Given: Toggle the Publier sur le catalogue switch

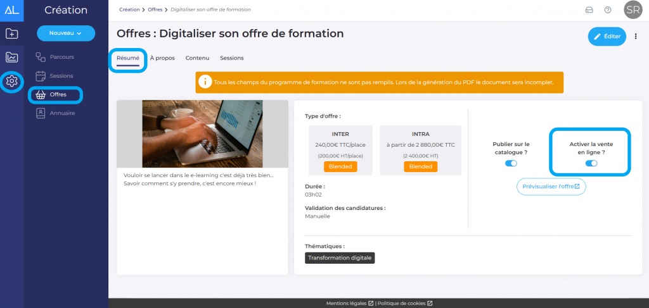Looking at the screenshot, I should pyautogui.click(x=511, y=163).
